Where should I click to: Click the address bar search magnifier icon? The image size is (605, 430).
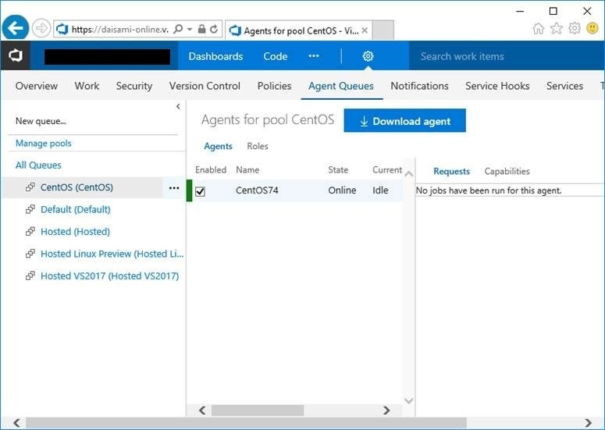pyautogui.click(x=178, y=29)
